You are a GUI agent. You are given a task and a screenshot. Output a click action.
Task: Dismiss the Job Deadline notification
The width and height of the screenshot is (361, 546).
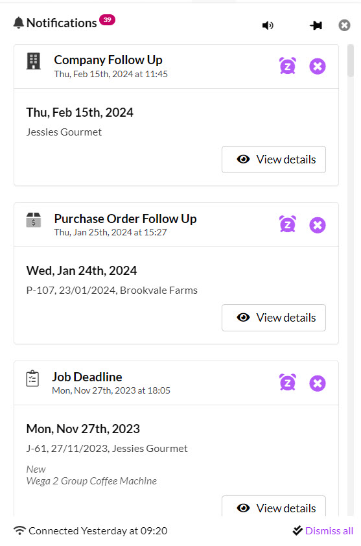point(318,383)
